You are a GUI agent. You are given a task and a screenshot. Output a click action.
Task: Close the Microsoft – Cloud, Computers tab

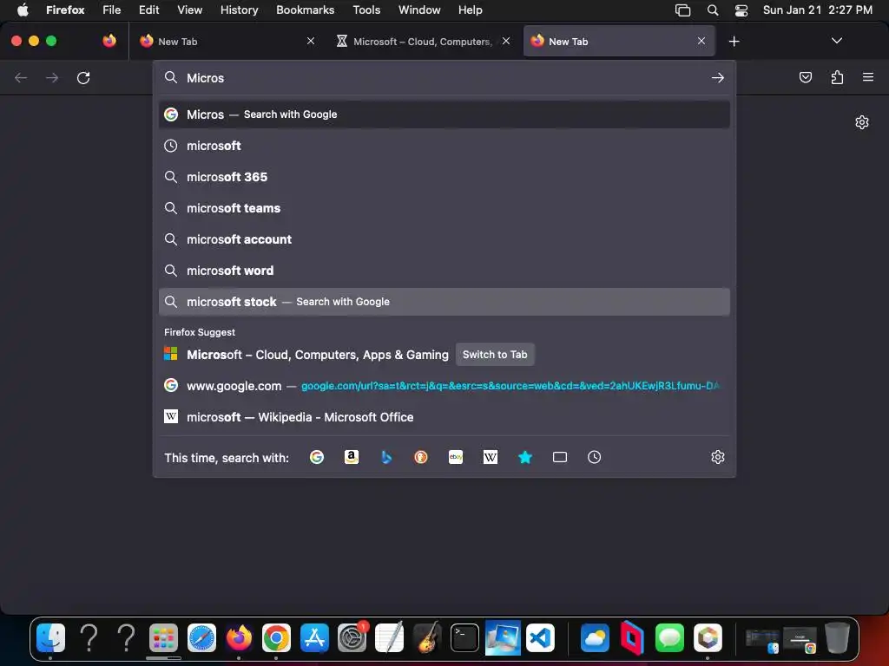click(x=506, y=41)
